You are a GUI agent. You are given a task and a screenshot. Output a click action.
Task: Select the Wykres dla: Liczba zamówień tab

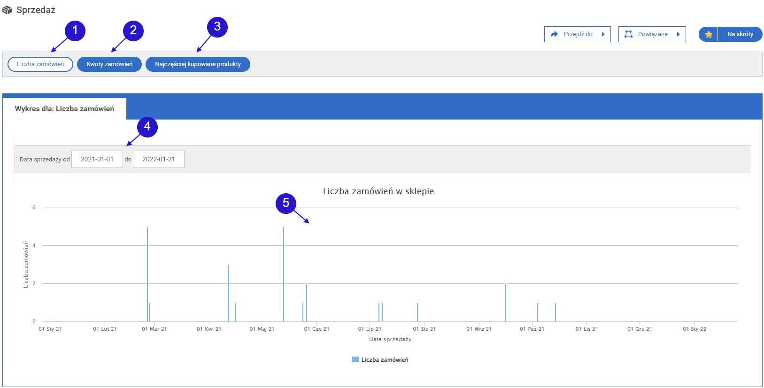coord(64,109)
